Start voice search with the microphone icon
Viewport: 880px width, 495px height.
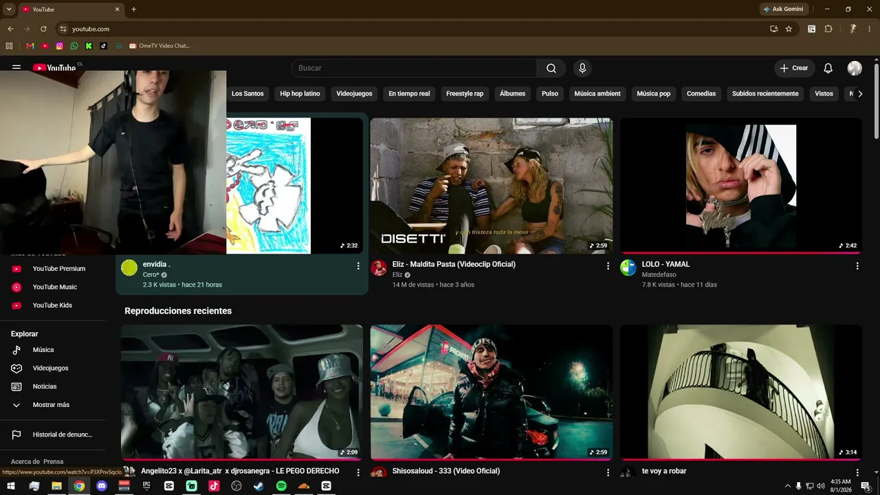point(582,68)
